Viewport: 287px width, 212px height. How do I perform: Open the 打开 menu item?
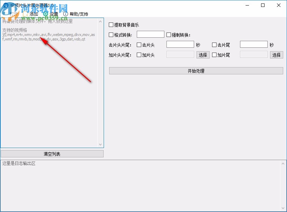[x=14, y=14]
